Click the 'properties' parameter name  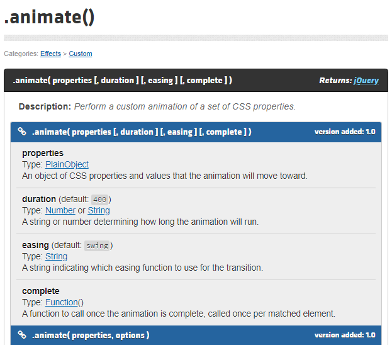(x=43, y=153)
